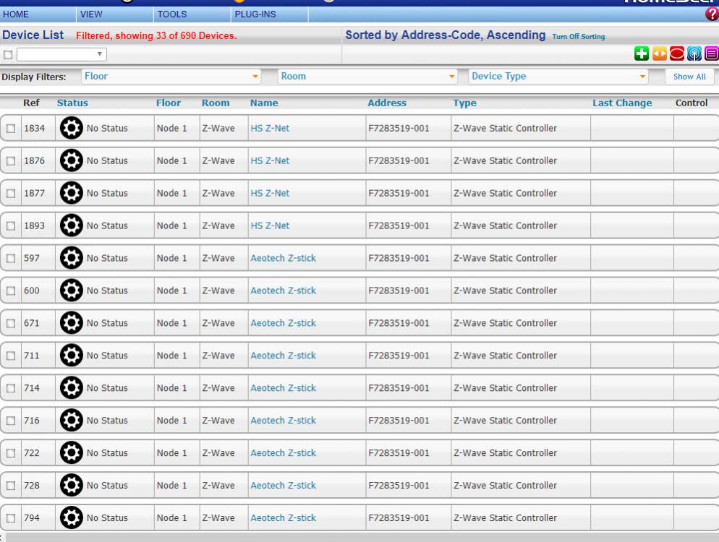Click the purple list icon
719x542 pixels.
click(x=710, y=54)
